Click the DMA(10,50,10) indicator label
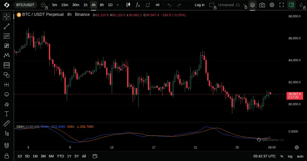Screen dimensions: 307x161 click(x=28, y=126)
